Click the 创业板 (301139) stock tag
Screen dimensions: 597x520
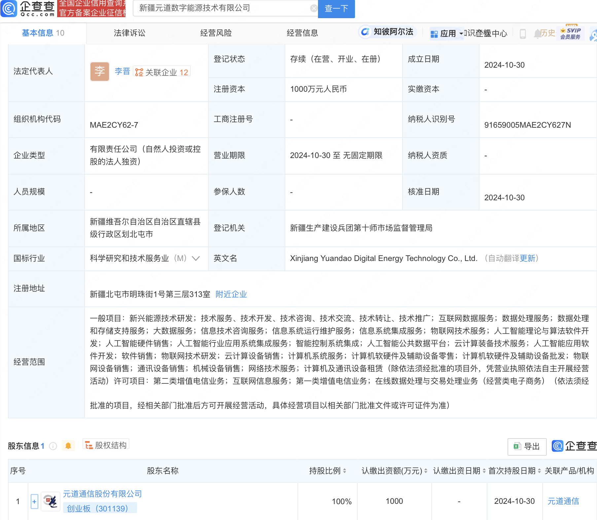(x=100, y=508)
